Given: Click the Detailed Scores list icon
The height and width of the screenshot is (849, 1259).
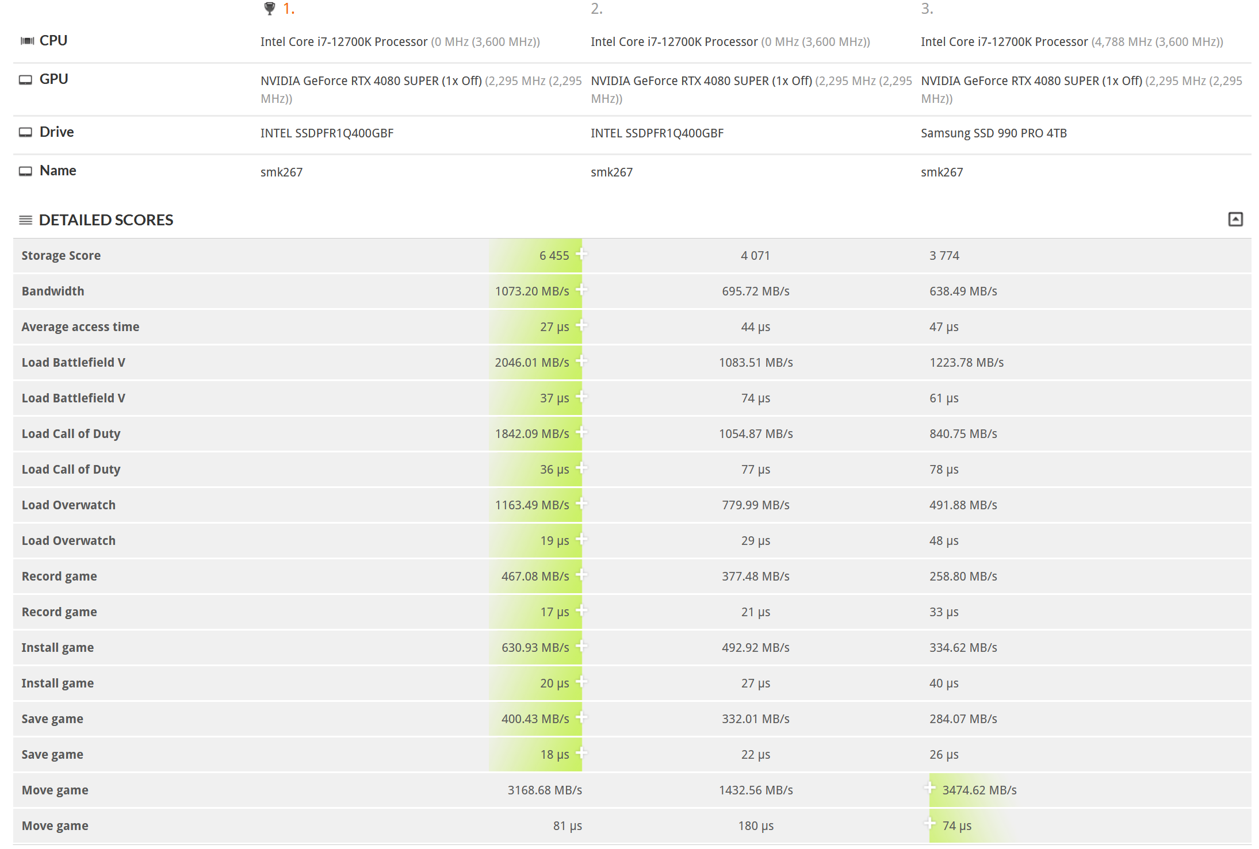Looking at the screenshot, I should click(x=25, y=220).
